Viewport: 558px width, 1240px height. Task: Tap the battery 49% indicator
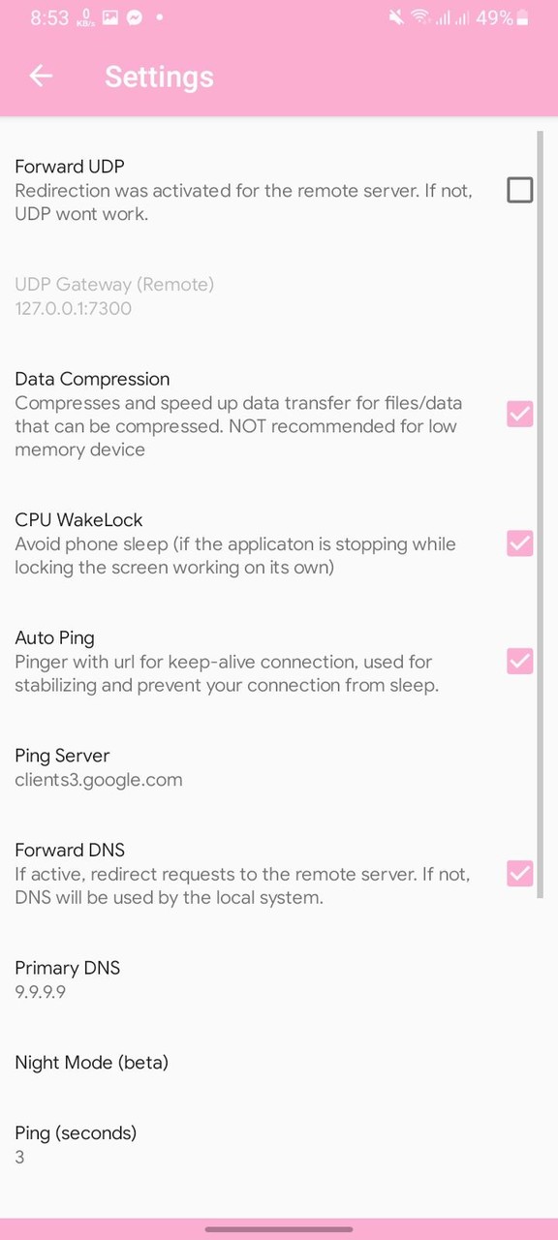pos(500,16)
